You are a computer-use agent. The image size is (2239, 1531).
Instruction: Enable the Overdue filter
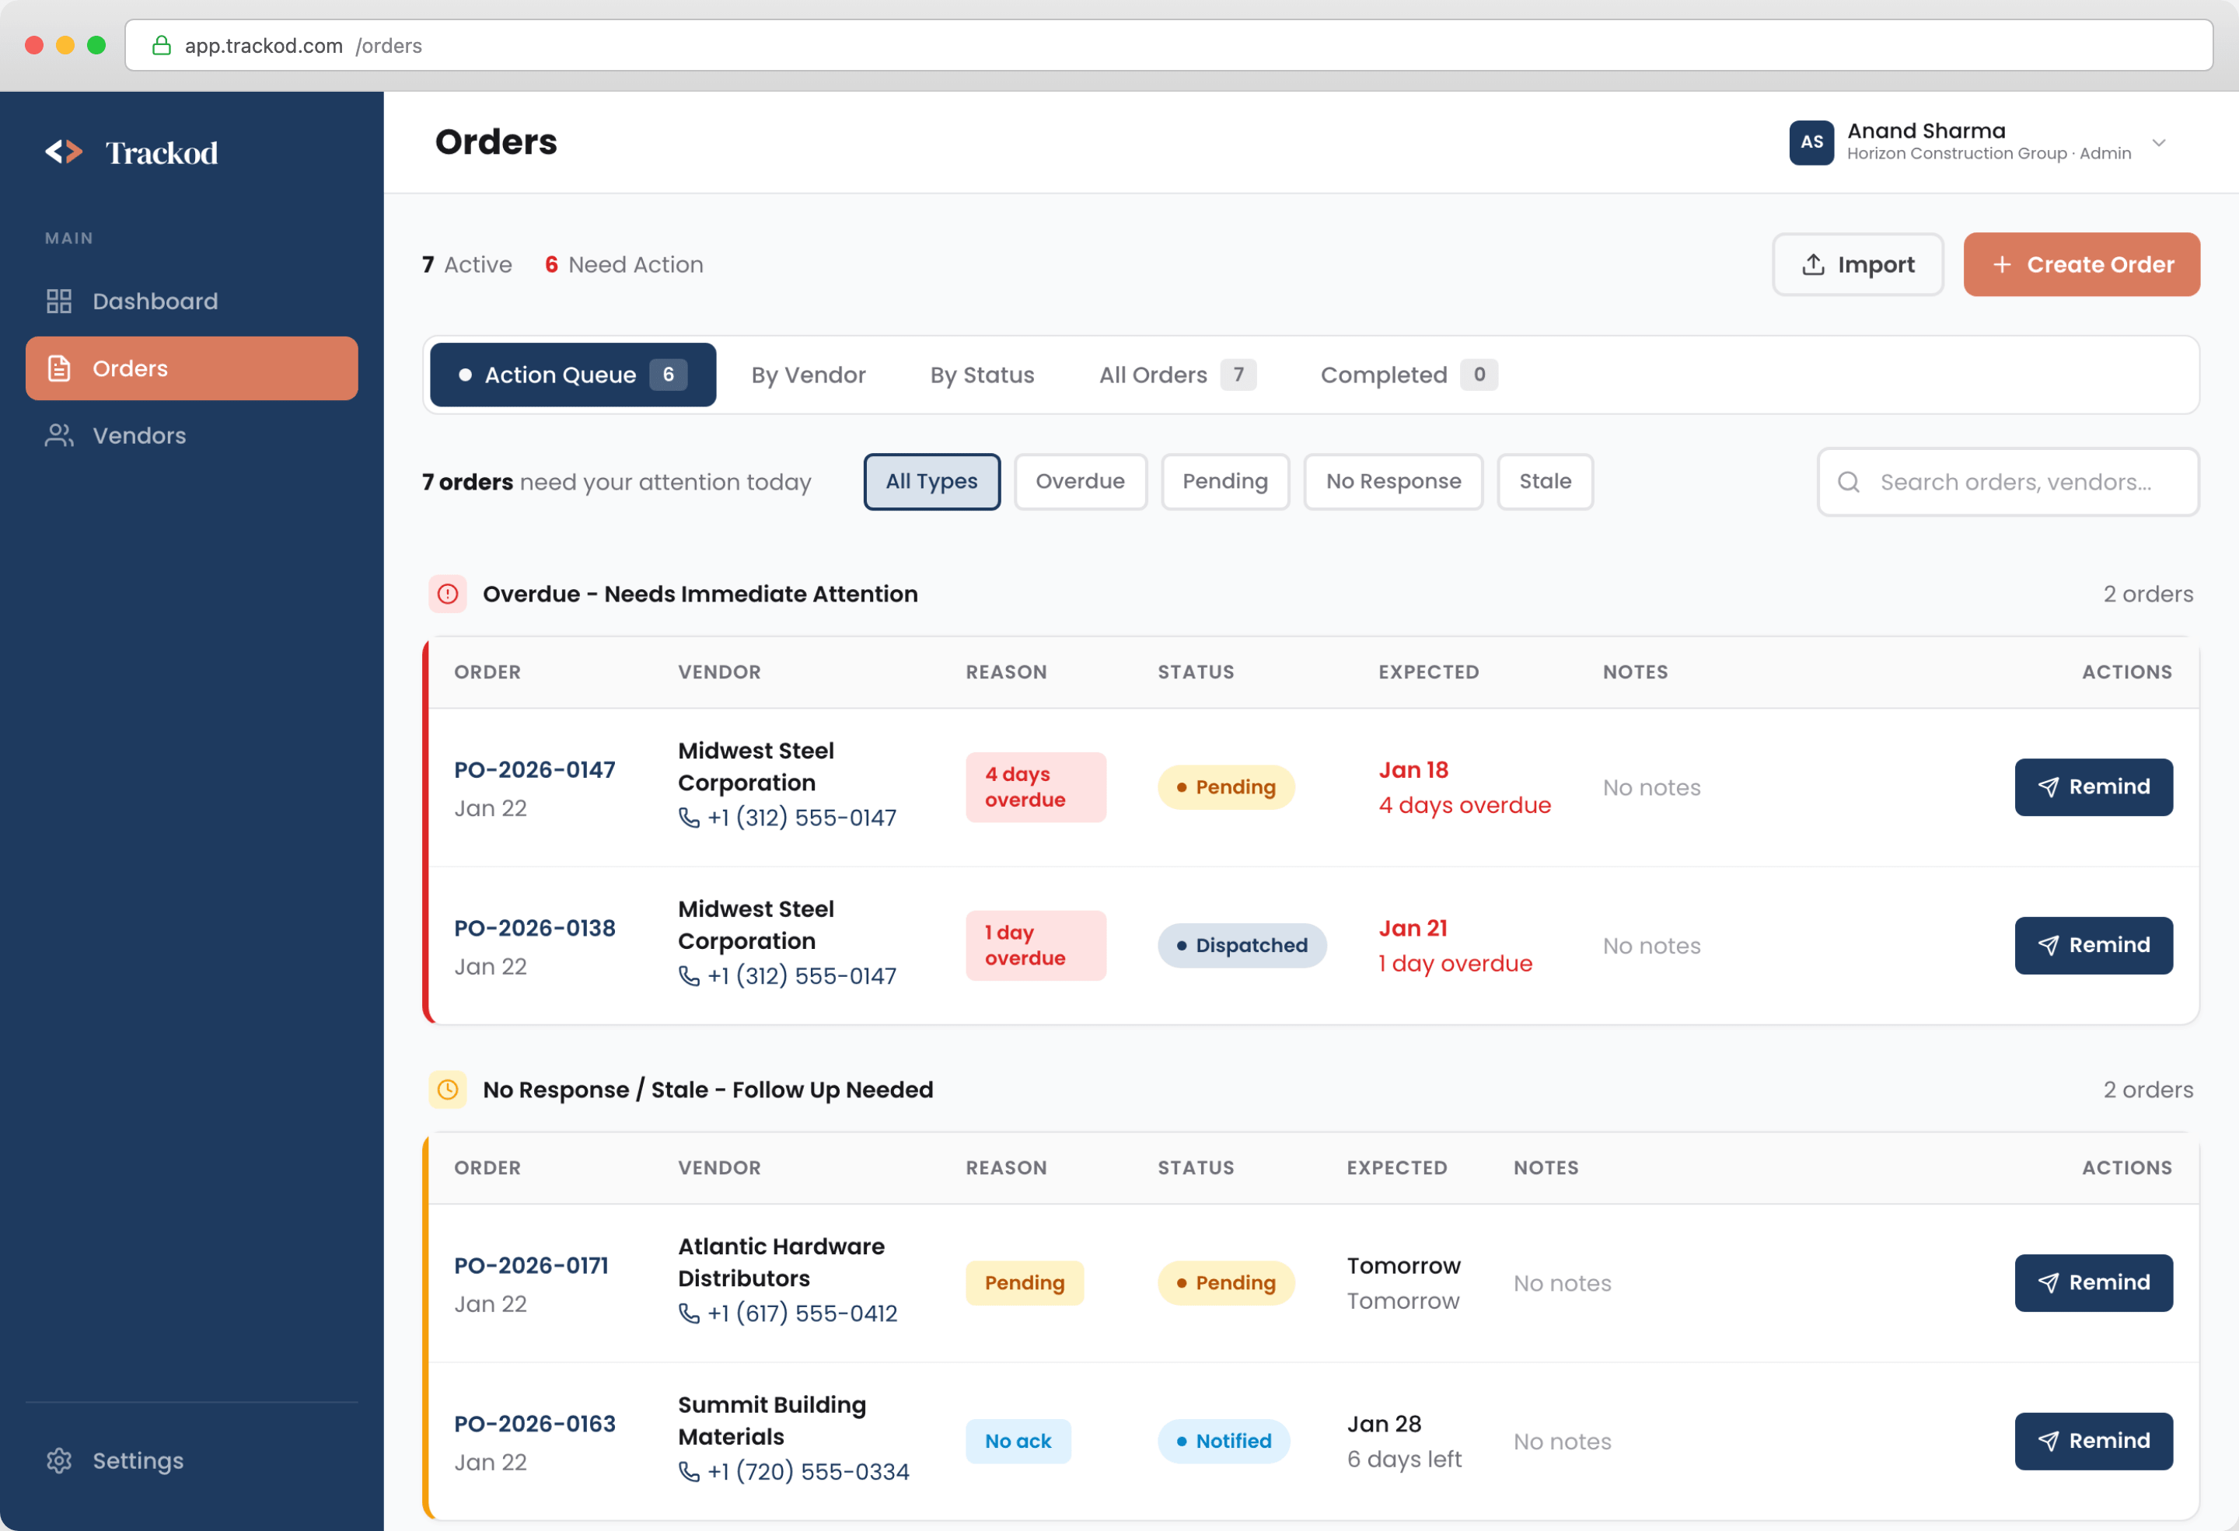1080,481
